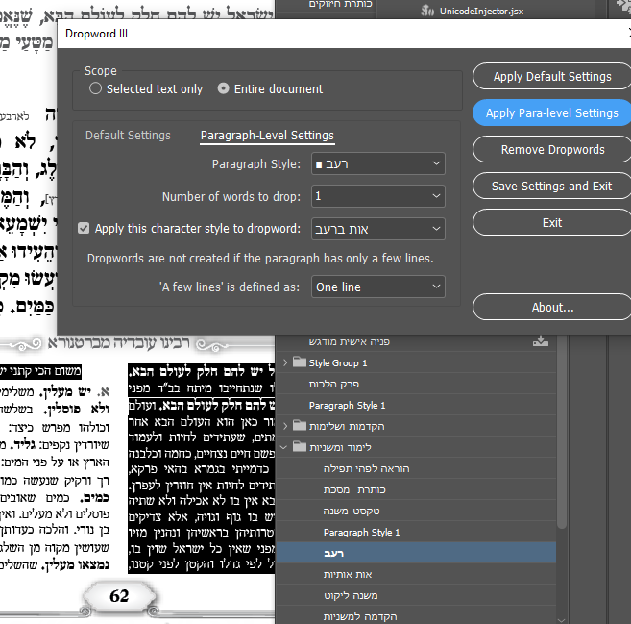Select the 'כותרת מסכת' paragraph style

point(416,489)
